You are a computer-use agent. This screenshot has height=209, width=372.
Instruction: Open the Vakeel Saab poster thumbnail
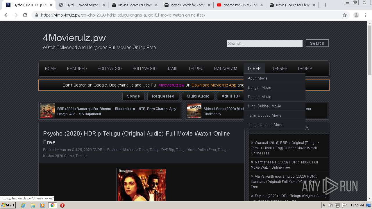click(x=194, y=111)
